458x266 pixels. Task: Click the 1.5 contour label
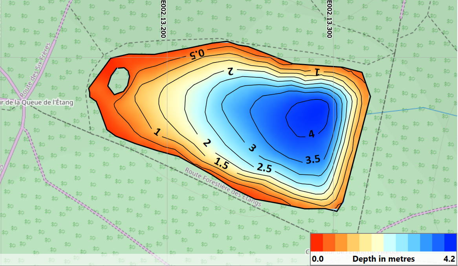[x=221, y=164]
